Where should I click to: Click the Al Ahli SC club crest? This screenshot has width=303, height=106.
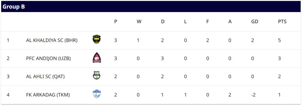96,76
